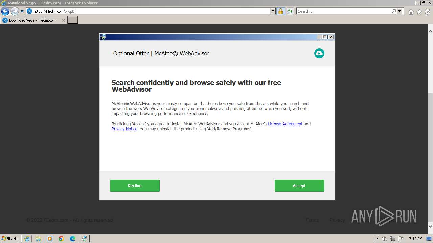Close the Download Vega tab
Viewport: 433px width, 243px height.
[63, 20]
